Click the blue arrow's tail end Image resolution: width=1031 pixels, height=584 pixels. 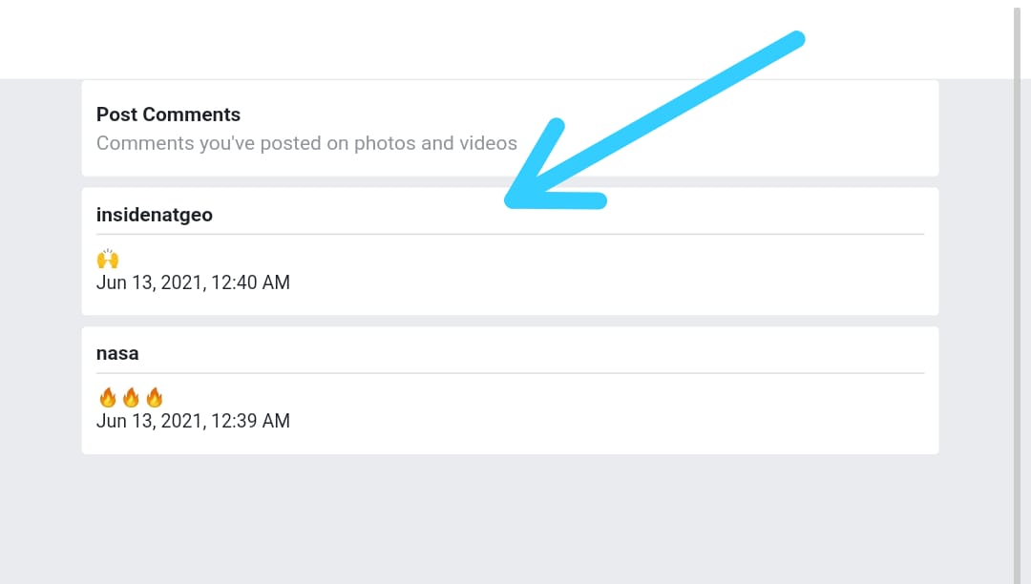795,39
